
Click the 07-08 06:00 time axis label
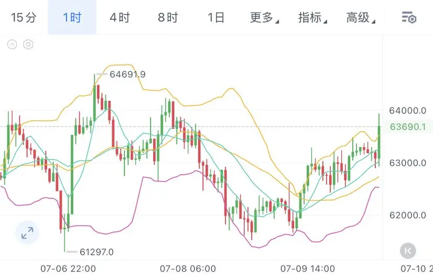[188, 269]
